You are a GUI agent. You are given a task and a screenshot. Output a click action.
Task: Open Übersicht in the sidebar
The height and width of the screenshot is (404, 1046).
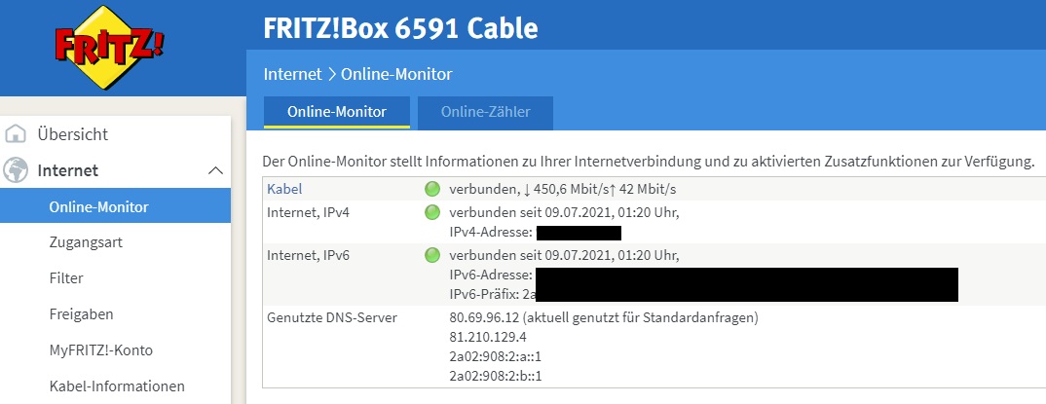click(x=73, y=134)
